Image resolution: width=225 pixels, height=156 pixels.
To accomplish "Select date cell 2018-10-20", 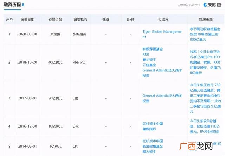I will [x=27, y=62].
